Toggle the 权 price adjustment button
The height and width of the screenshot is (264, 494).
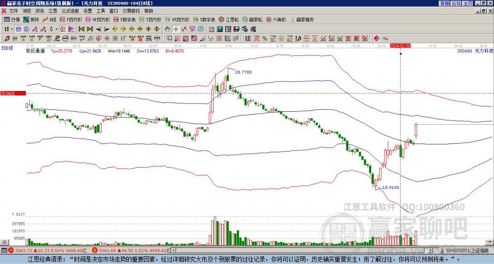(62, 29)
